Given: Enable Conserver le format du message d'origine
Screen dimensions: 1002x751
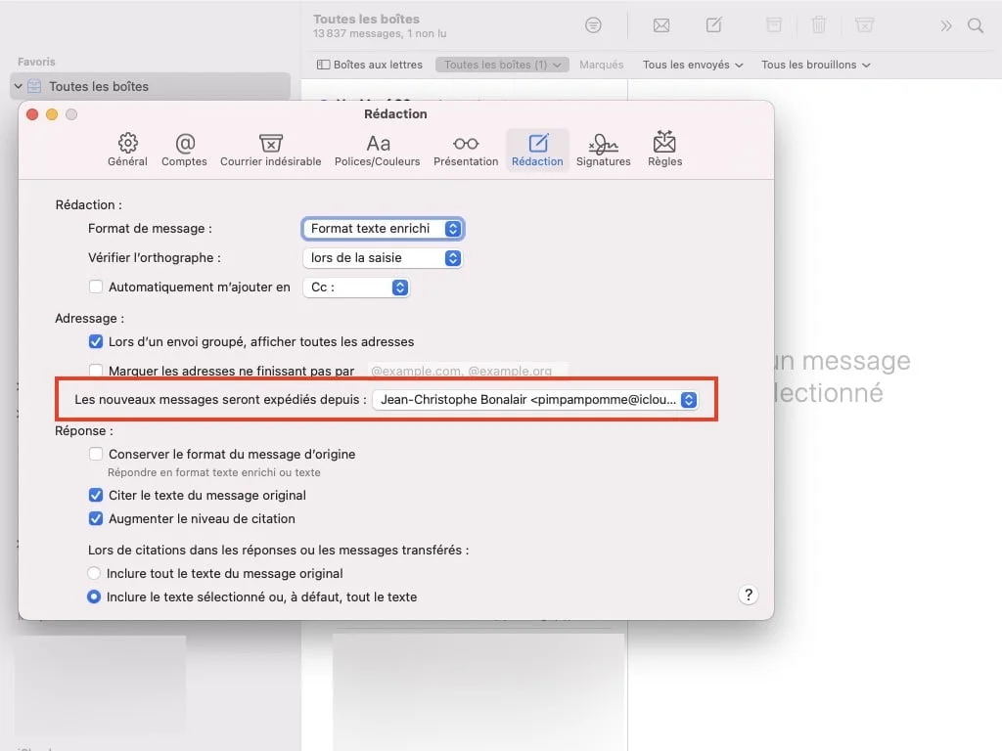Looking at the screenshot, I should pyautogui.click(x=96, y=454).
